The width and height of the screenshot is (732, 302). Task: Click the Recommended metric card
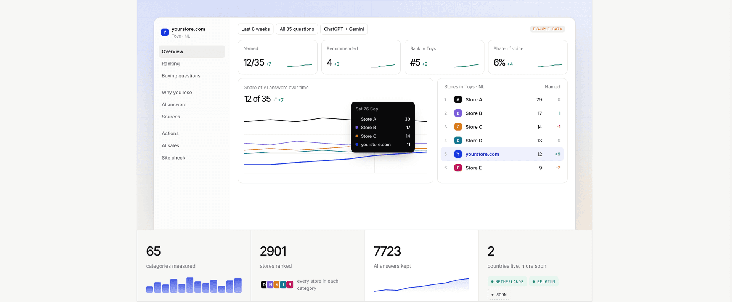pos(361,57)
